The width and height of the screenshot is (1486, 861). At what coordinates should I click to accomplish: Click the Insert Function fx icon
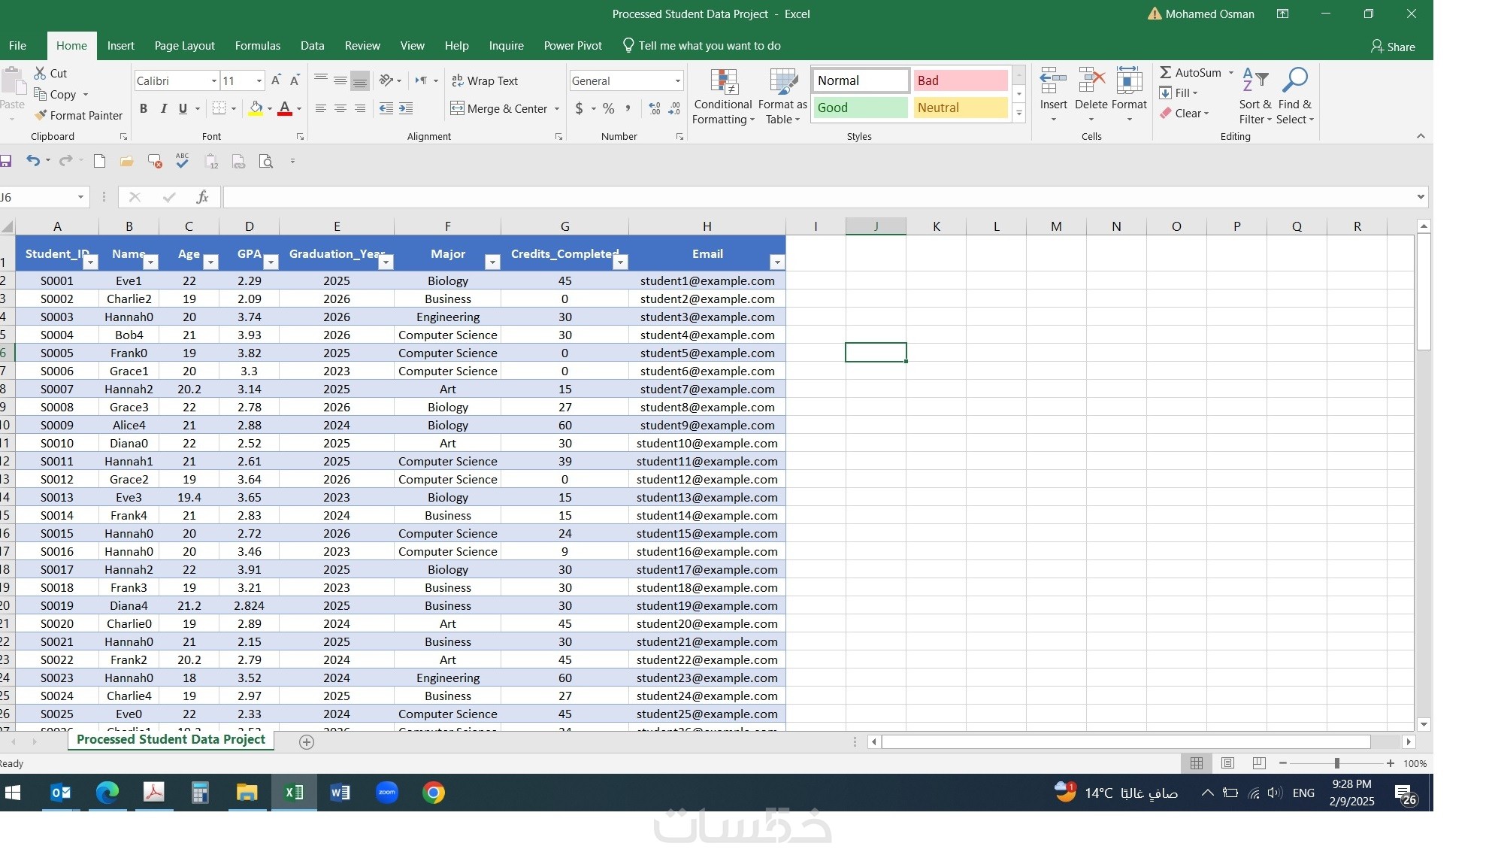click(x=202, y=197)
